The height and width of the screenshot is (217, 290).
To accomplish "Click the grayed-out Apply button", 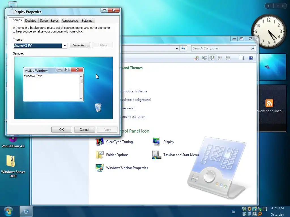I will click(107, 129).
